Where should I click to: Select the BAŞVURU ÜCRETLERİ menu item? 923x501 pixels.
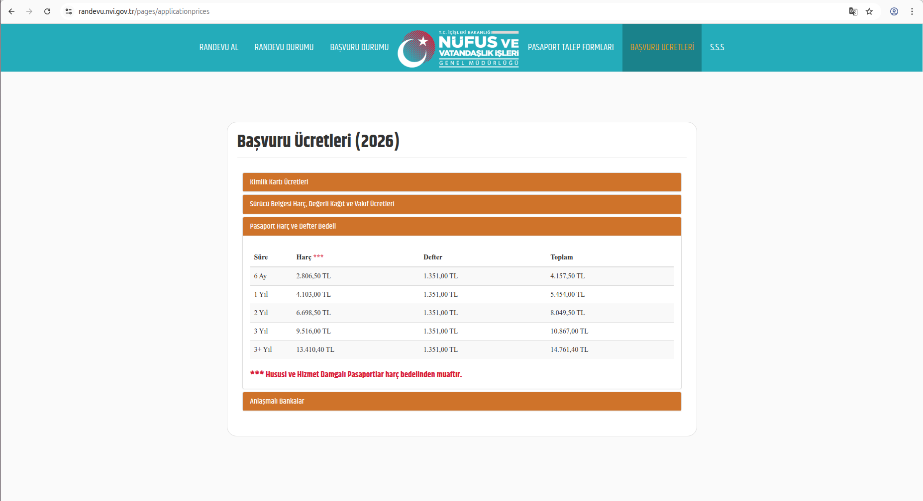click(x=662, y=47)
